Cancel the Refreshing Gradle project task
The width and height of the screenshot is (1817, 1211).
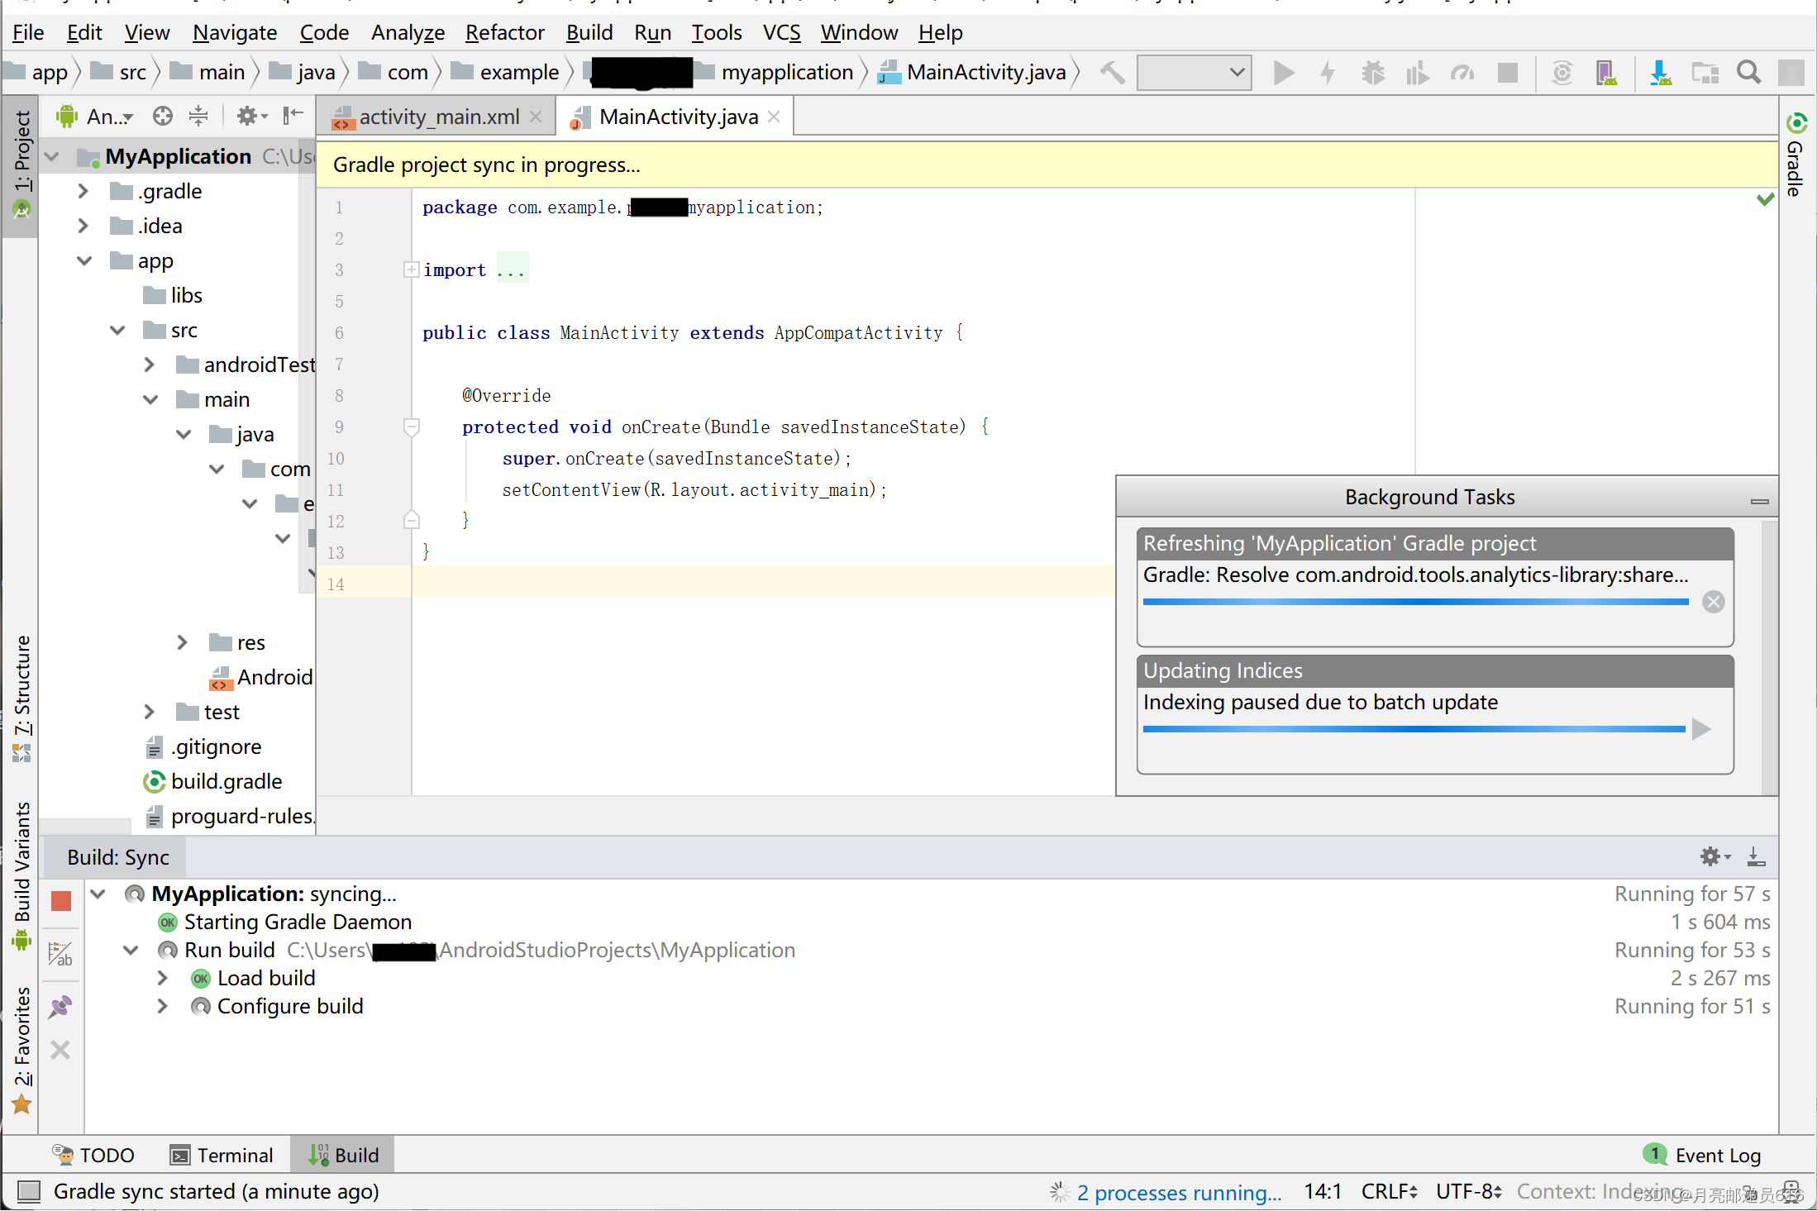coord(1713,602)
